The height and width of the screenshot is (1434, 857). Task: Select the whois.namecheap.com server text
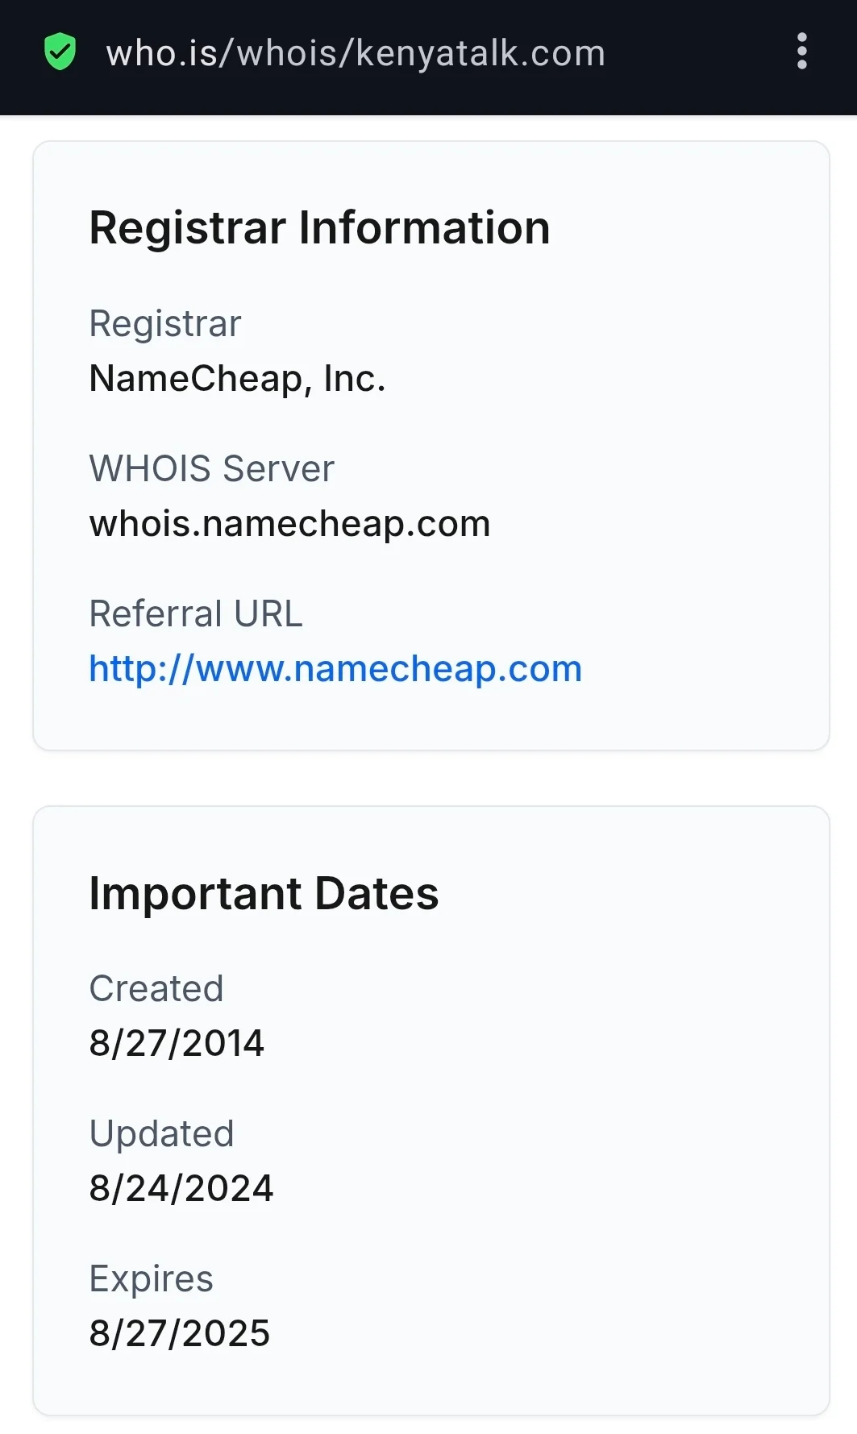(x=289, y=524)
